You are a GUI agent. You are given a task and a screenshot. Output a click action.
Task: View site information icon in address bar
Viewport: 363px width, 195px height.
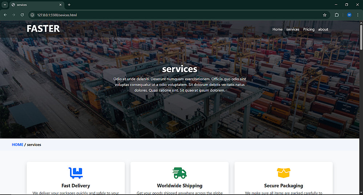click(x=32, y=15)
